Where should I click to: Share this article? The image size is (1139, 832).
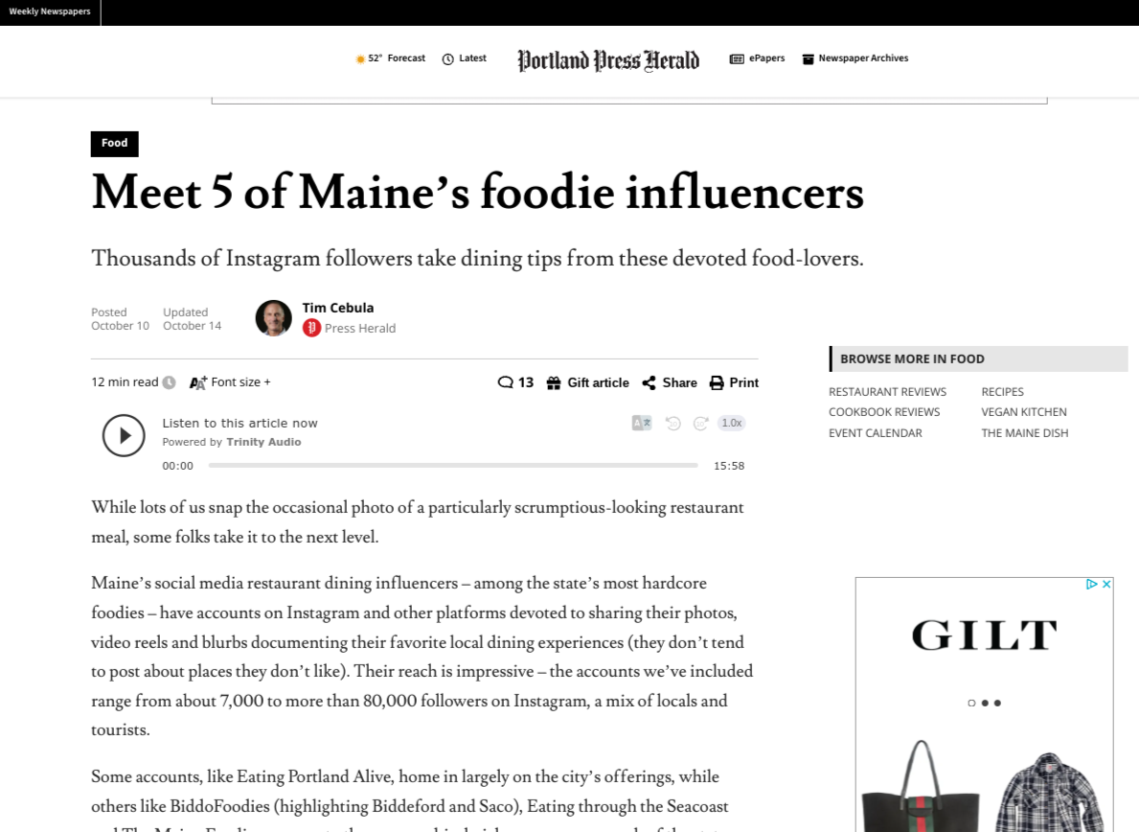(669, 382)
